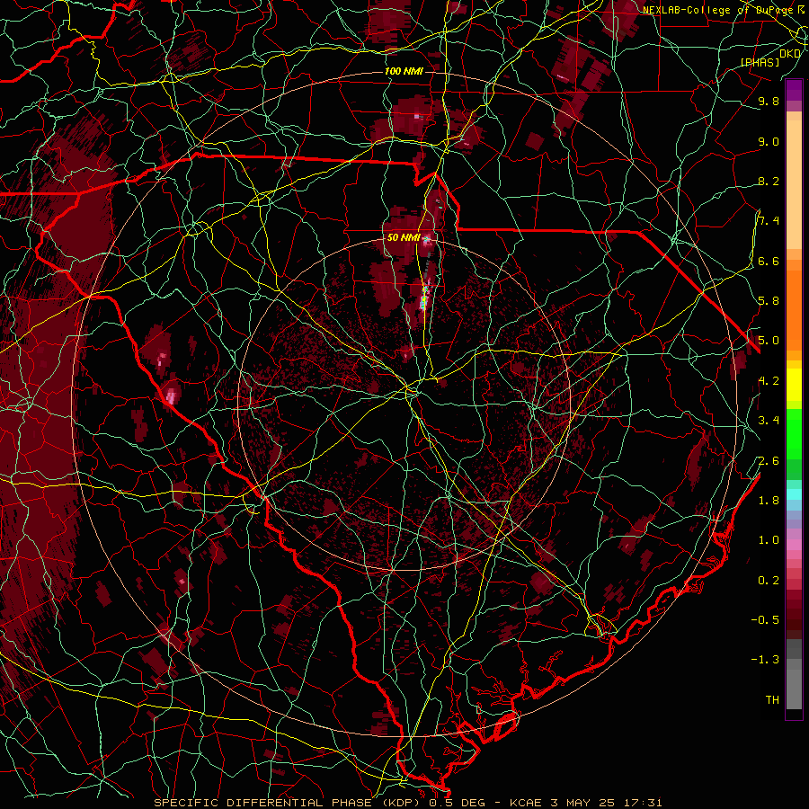The image size is (809, 809).
Task: Click the 100 NMI range ring label
Action: pyautogui.click(x=404, y=71)
